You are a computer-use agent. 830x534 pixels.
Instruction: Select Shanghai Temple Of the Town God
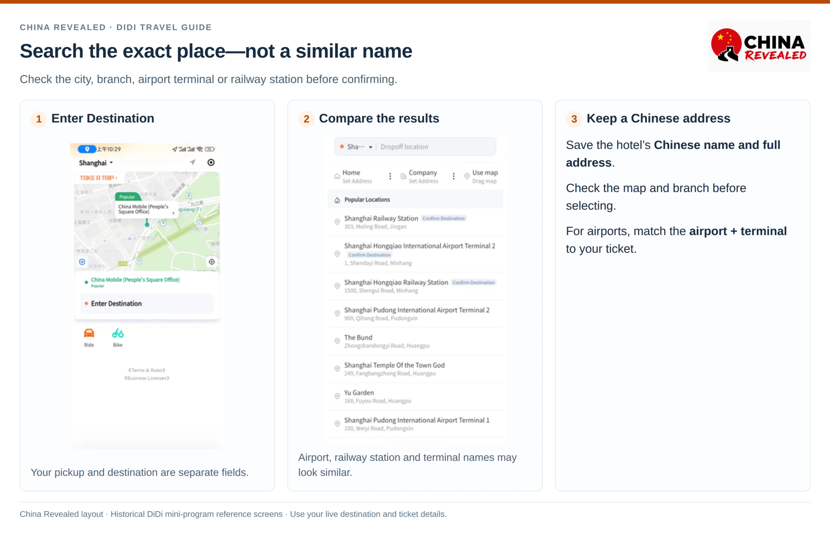pos(415,369)
